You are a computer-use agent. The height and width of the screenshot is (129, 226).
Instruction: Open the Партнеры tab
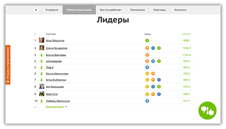(x=160, y=10)
